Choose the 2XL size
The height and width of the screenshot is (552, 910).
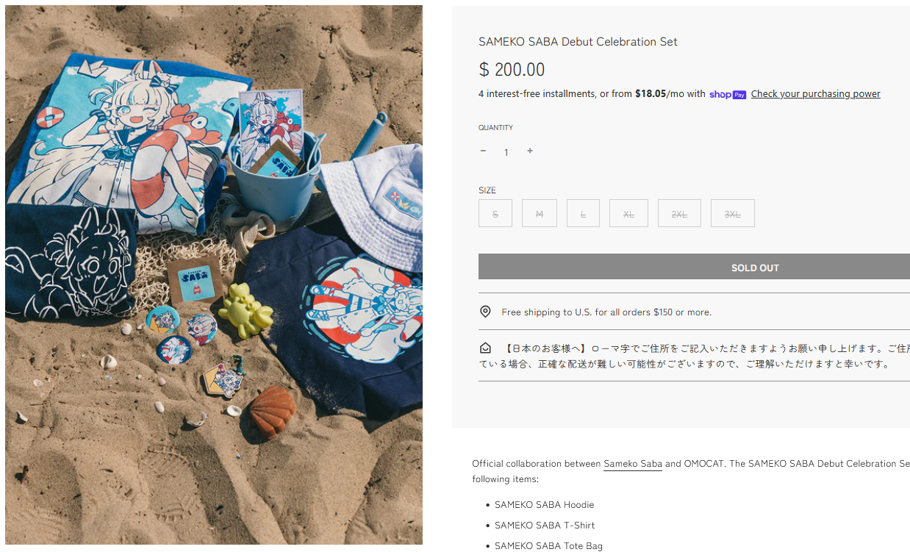[679, 214]
